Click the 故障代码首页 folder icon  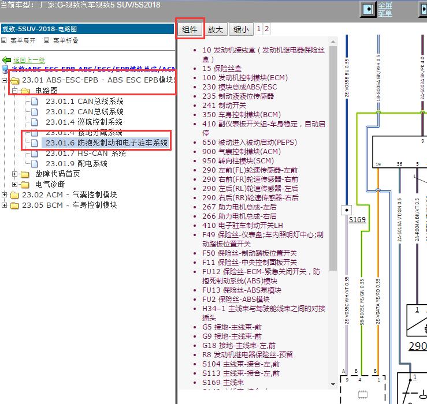(x=25, y=174)
